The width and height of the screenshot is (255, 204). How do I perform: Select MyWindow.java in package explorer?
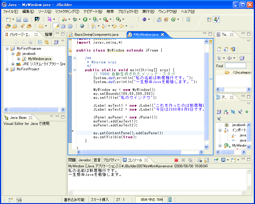point(40,59)
